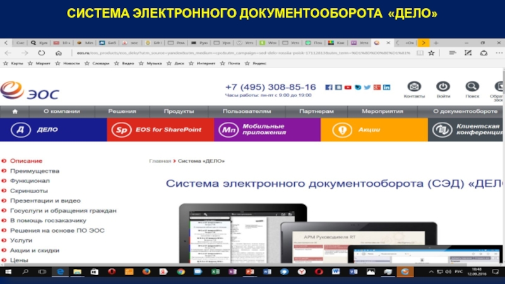Open ЭОС Google Plus icon
505x284 pixels.
(377, 87)
